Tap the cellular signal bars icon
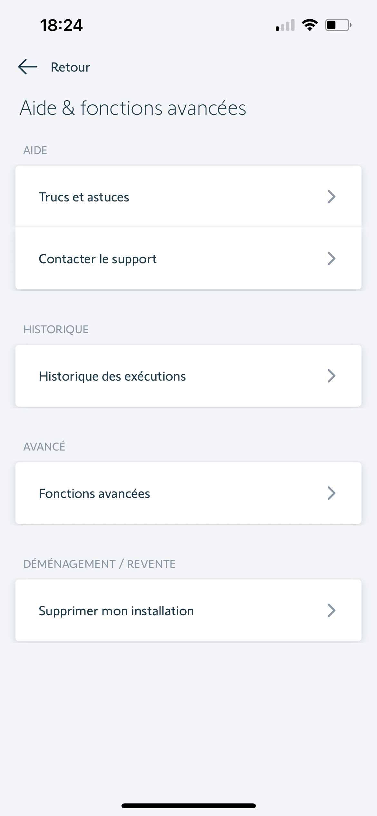The width and height of the screenshot is (377, 816). [x=285, y=25]
